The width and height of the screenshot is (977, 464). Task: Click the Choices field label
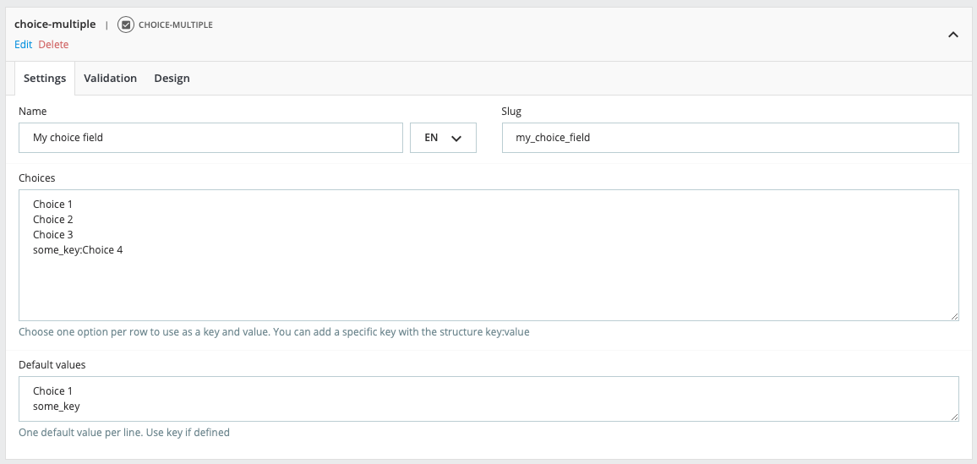click(36, 178)
